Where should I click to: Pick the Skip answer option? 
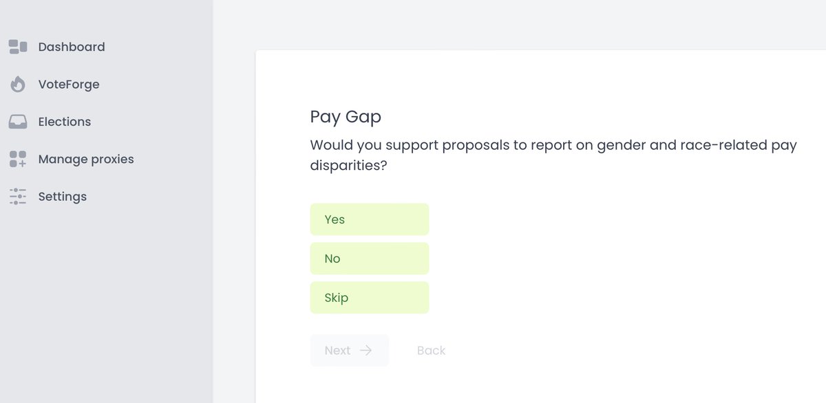370,298
